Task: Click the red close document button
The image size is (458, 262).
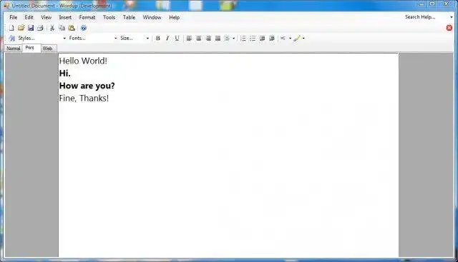Action: 449,28
